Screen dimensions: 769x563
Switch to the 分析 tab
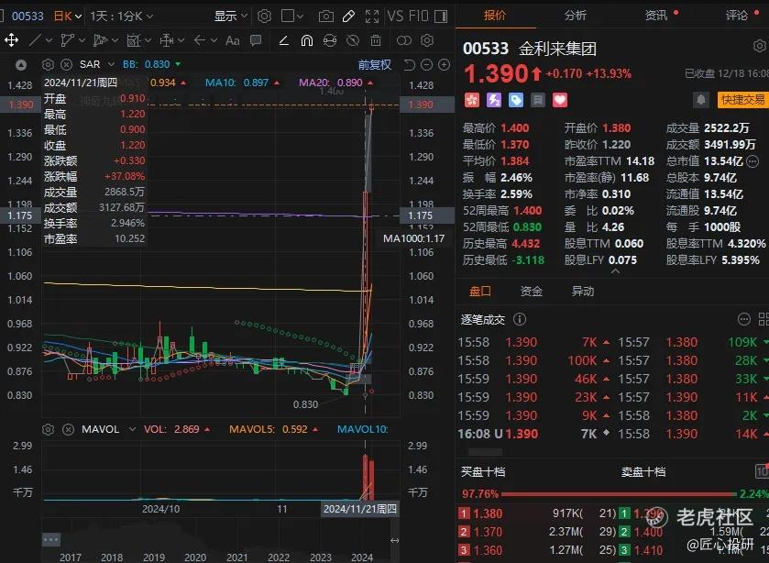[x=575, y=16]
